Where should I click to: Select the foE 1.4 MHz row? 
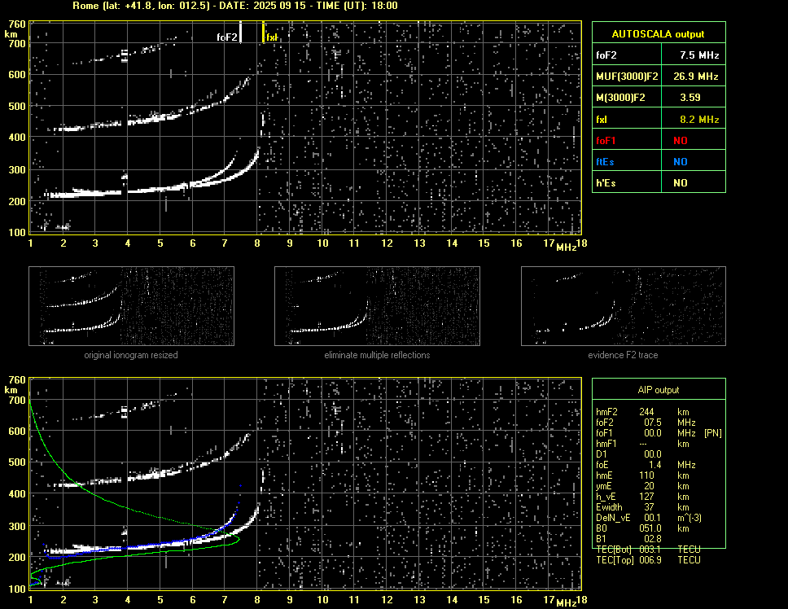pyautogui.click(x=646, y=465)
